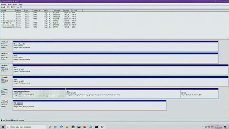Click the network icon in the system tray
The height and width of the screenshot is (129, 229).
click(x=206, y=127)
